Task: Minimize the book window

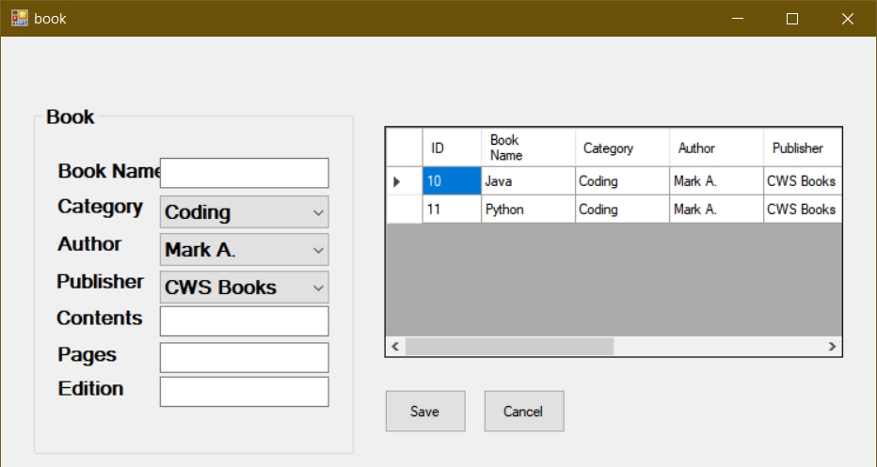Action: (x=738, y=19)
